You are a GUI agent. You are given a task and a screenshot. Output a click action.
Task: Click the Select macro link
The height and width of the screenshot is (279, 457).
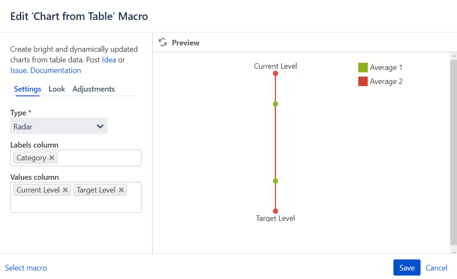(x=26, y=268)
